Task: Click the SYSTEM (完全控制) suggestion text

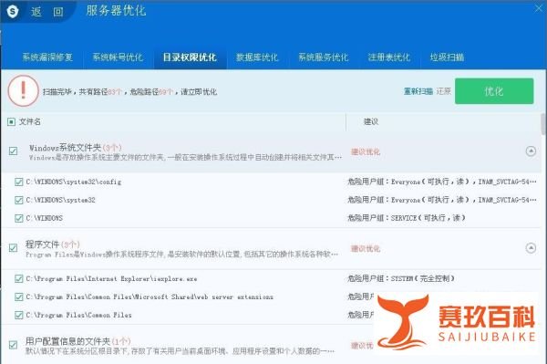Action: point(401,278)
